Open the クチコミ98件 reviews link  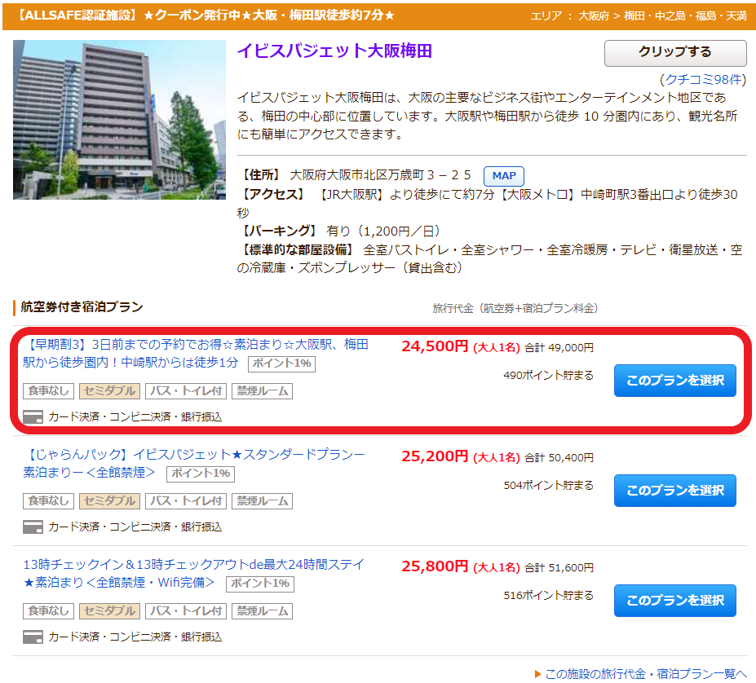702,80
